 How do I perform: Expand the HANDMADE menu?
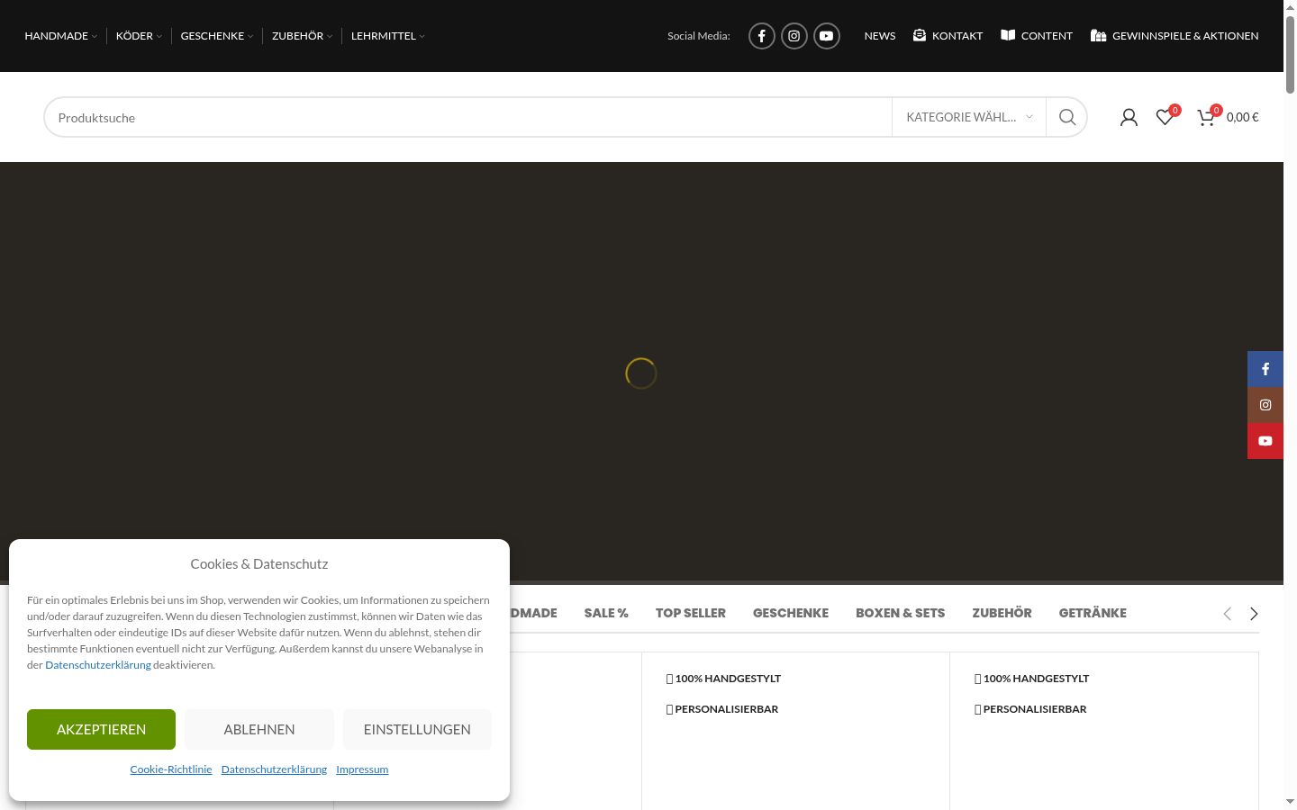pyautogui.click(x=61, y=36)
